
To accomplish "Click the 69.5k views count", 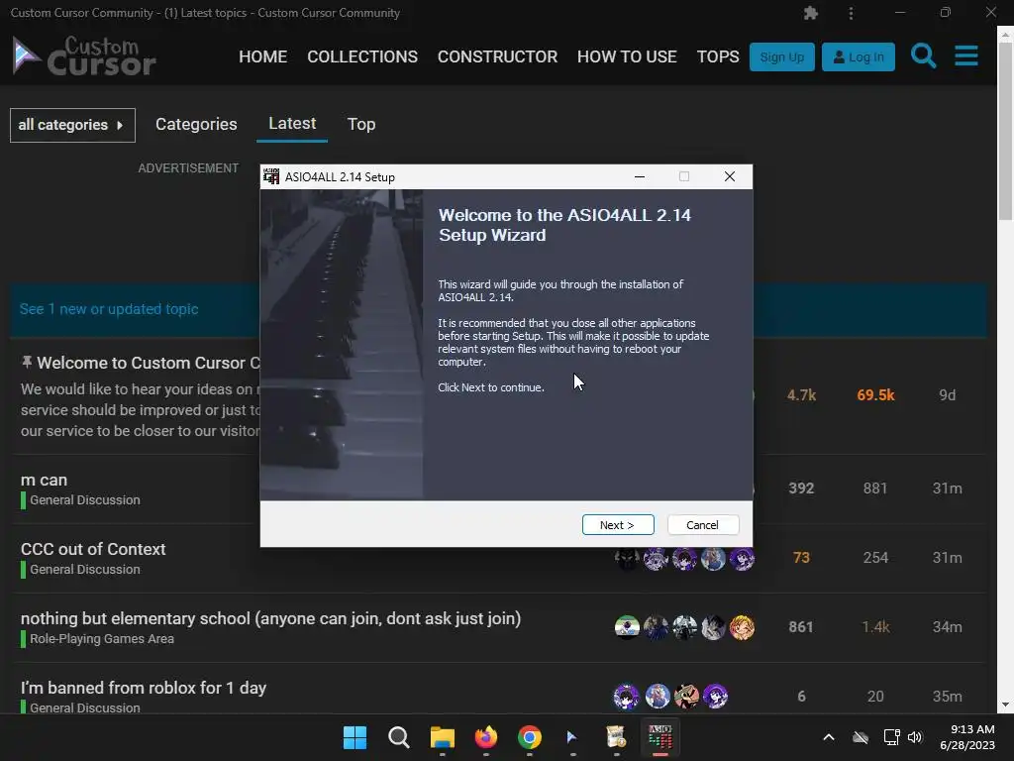I will 875,394.
